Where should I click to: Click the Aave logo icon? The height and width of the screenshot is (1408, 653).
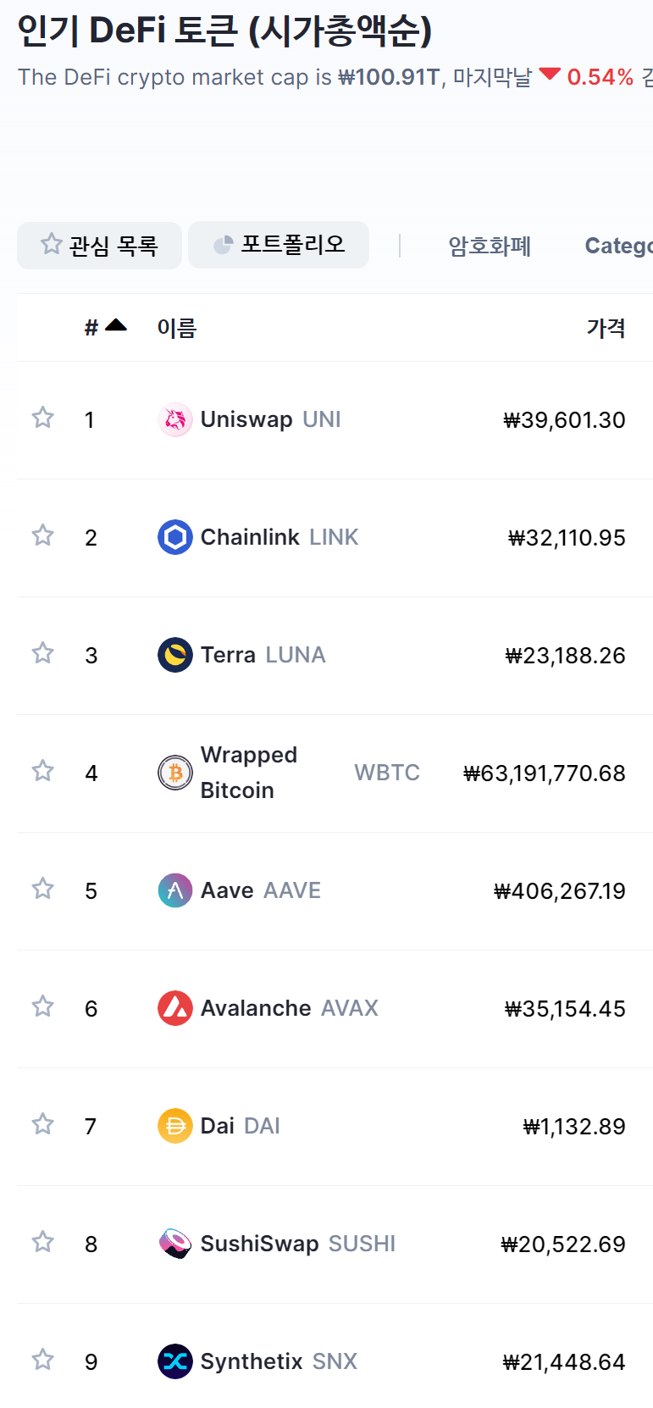point(175,890)
